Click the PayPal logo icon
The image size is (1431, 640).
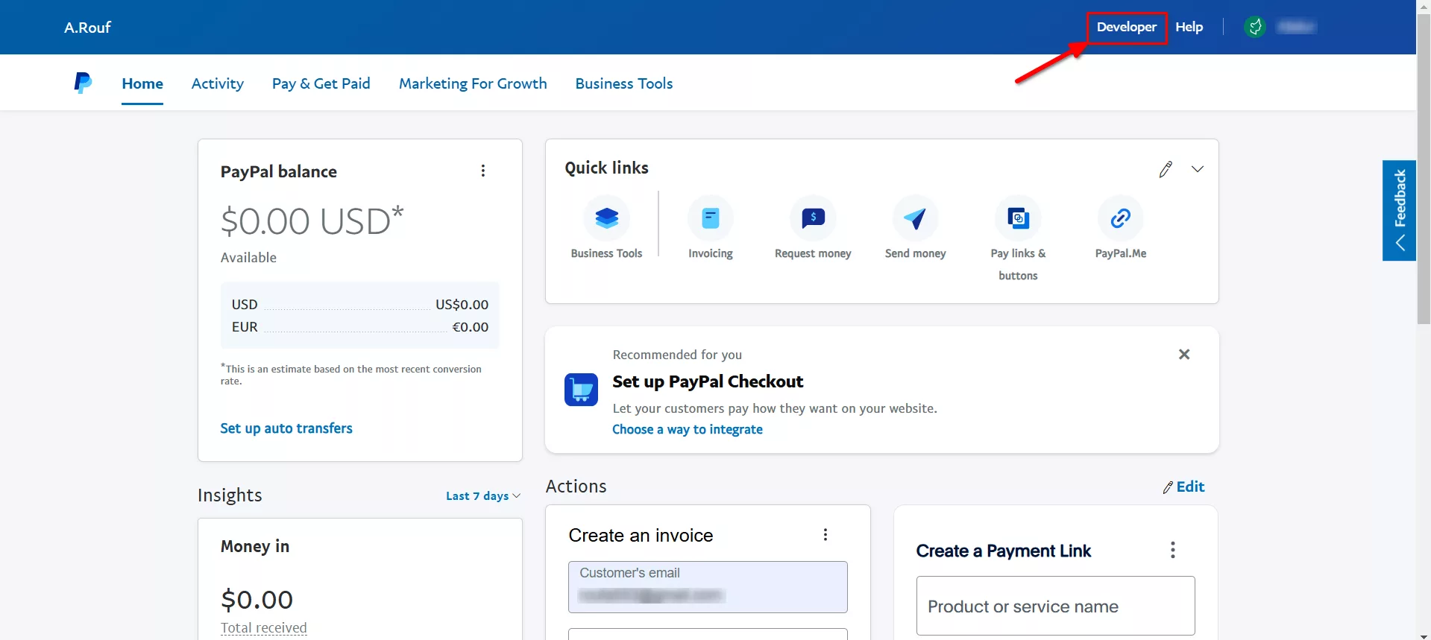pyautogui.click(x=83, y=83)
